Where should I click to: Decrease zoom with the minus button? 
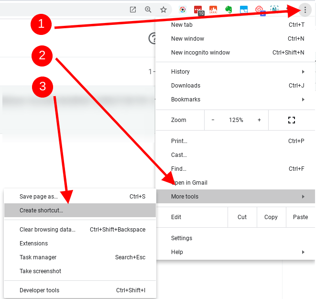[213, 120]
